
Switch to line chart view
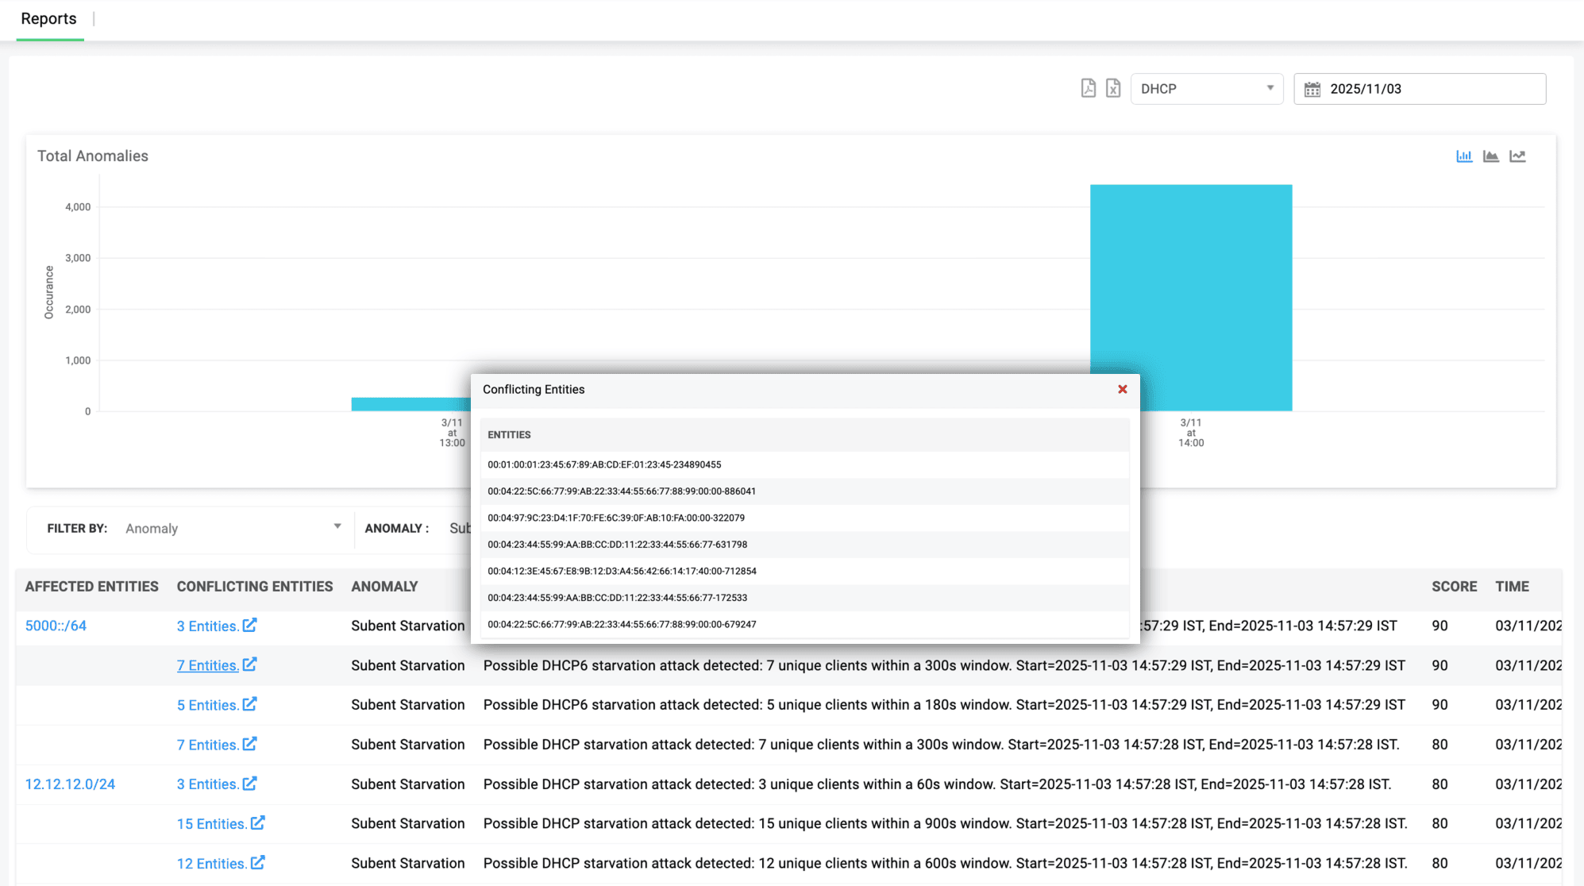pos(1517,156)
